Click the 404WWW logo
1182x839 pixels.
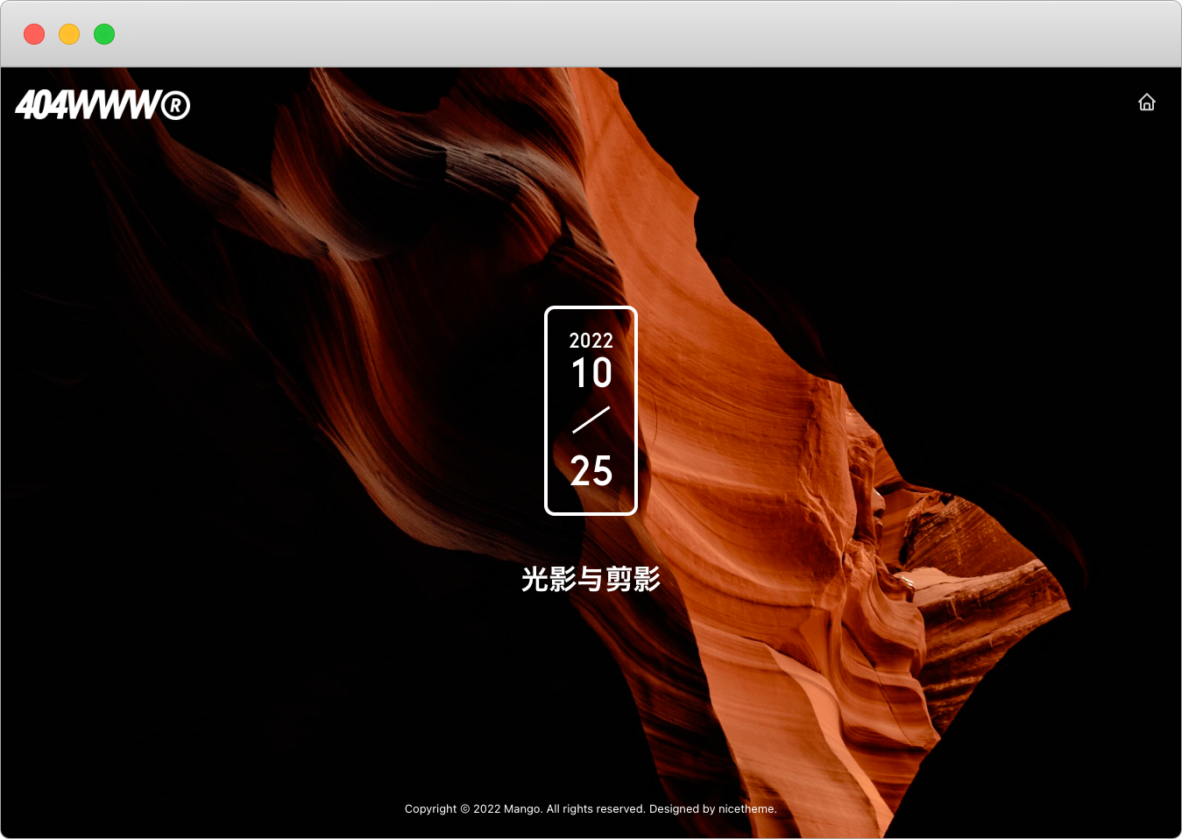coord(103,105)
